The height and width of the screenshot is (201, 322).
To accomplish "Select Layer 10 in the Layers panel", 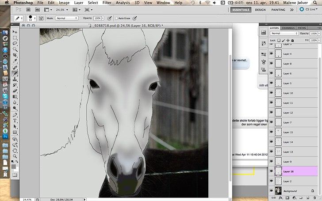I will point(288,93).
